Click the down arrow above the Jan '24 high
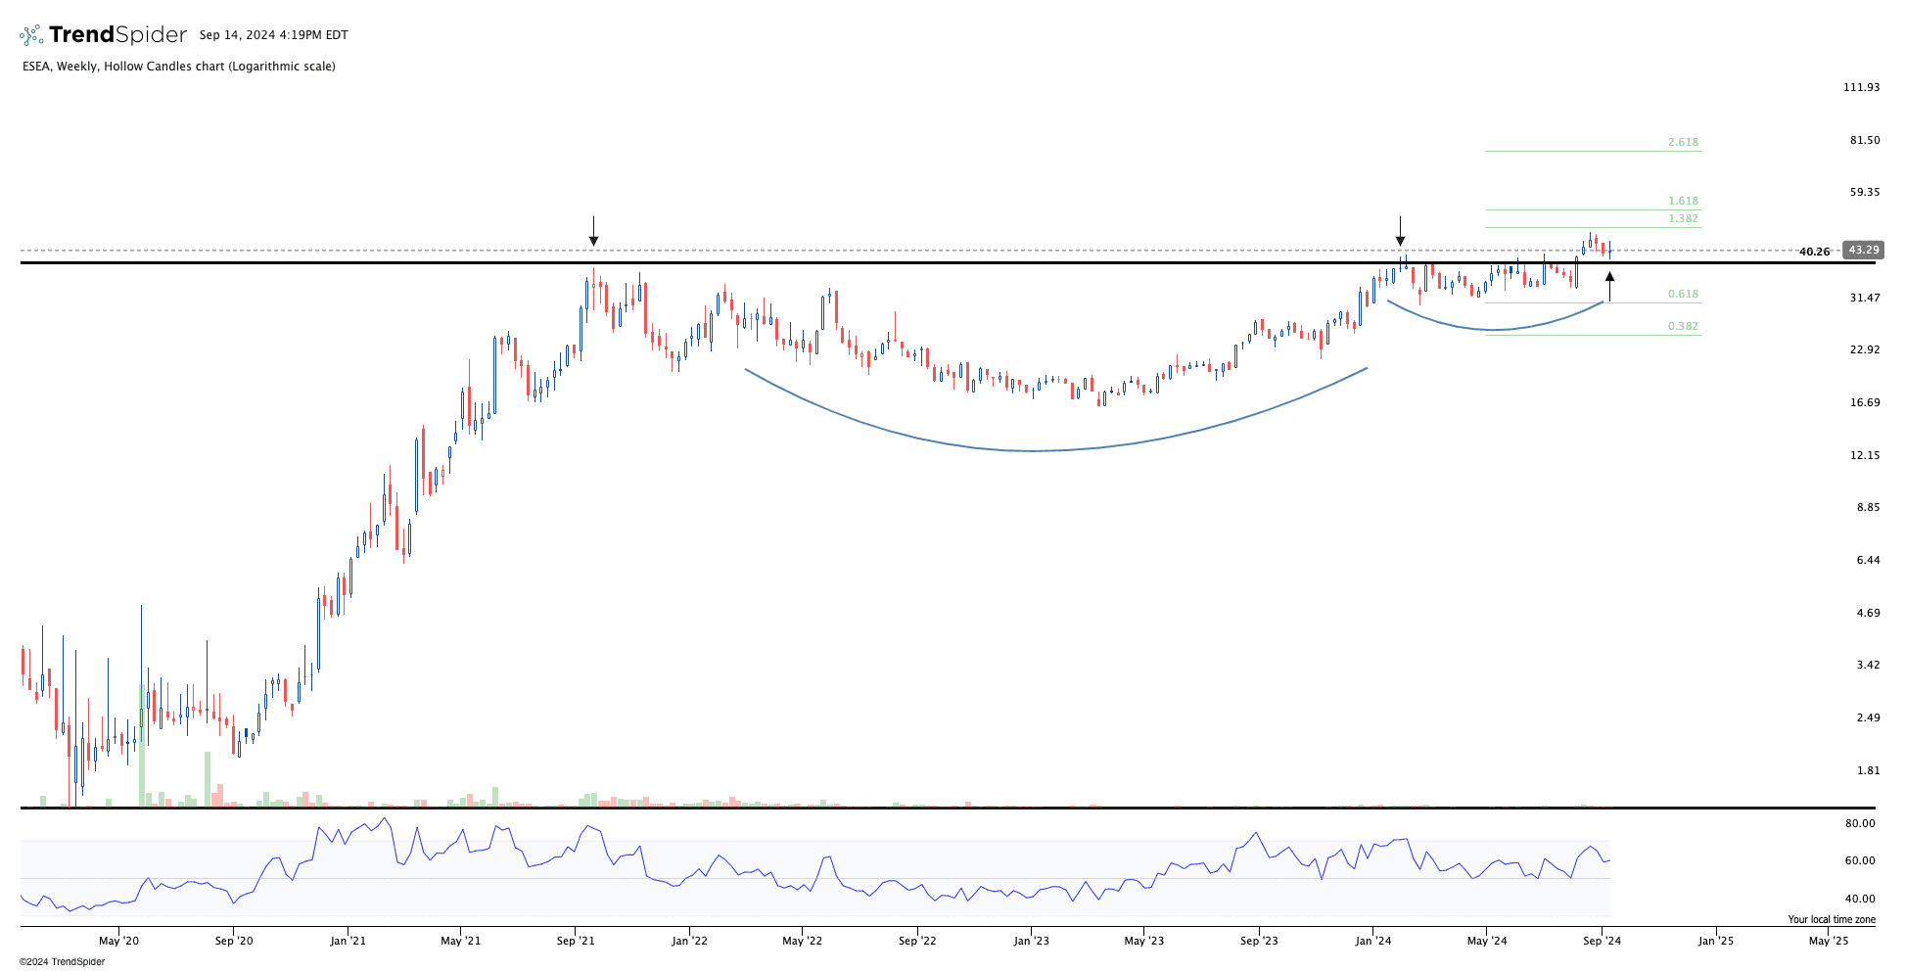 pos(1400,232)
